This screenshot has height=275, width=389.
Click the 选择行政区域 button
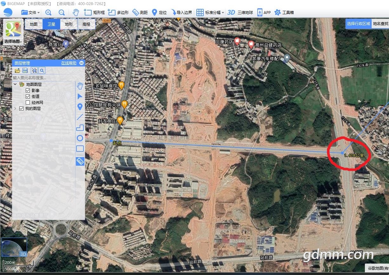358,23
